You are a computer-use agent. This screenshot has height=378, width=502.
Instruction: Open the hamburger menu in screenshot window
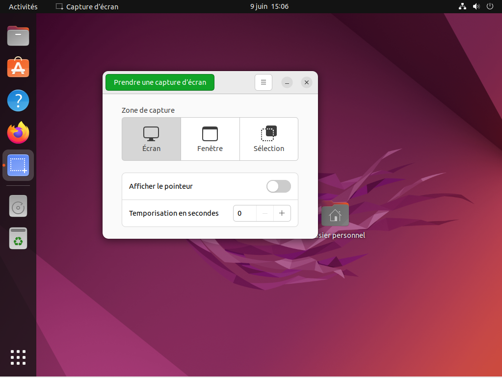(x=263, y=82)
